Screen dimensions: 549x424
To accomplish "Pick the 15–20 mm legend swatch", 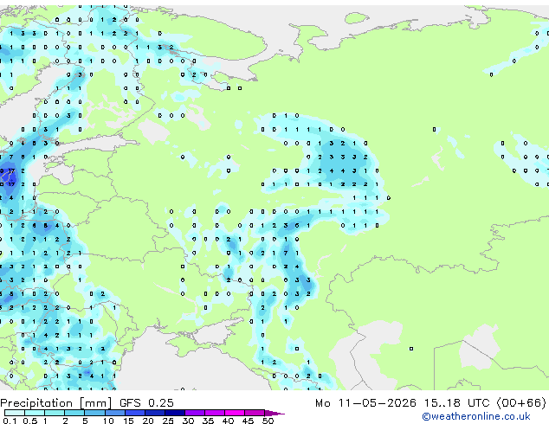I will point(135,413).
